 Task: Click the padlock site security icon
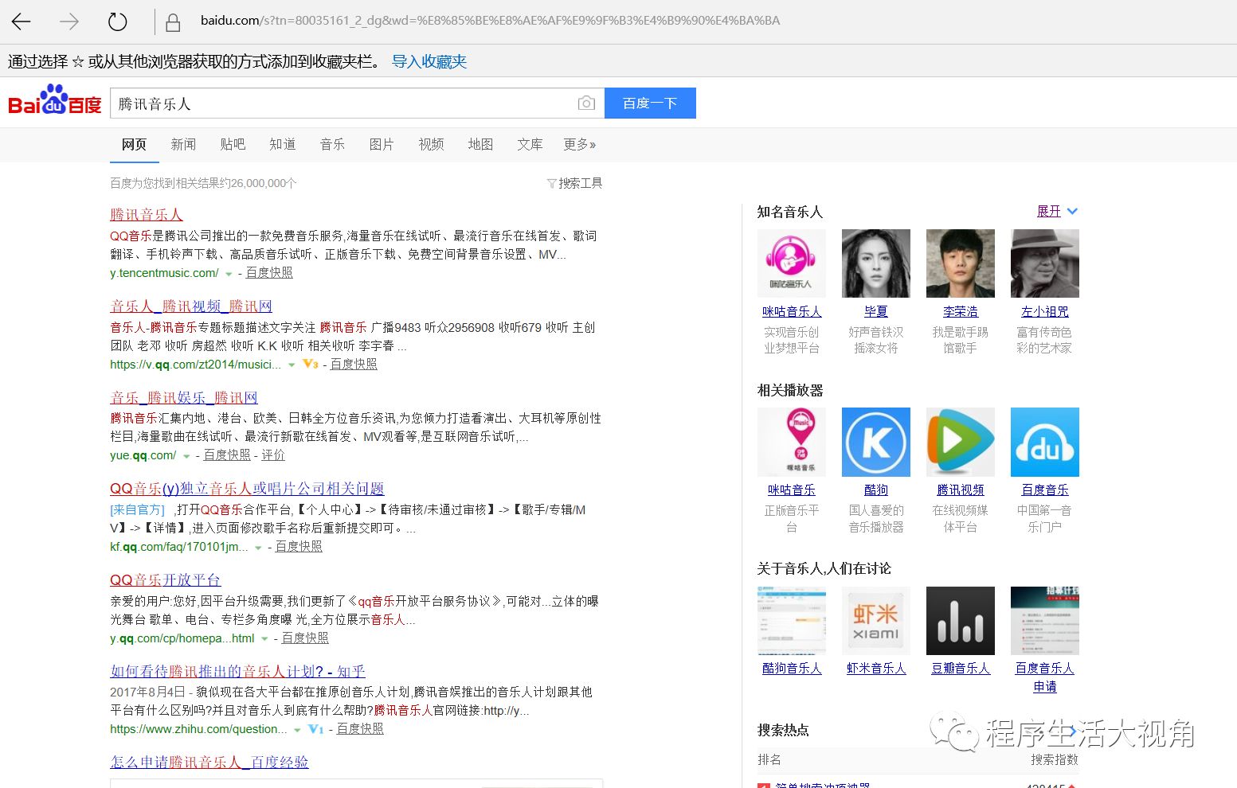point(172,21)
